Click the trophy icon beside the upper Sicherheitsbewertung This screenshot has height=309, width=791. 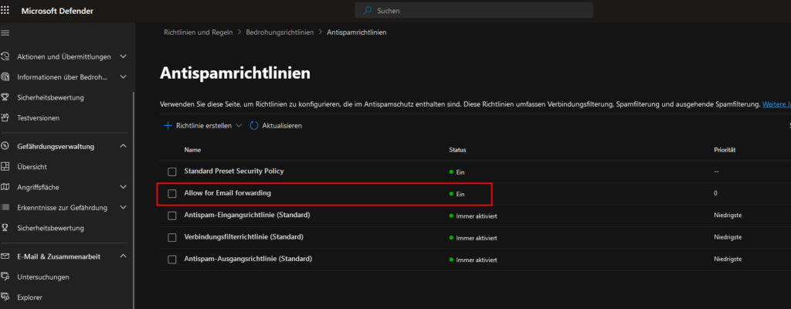tap(5, 97)
